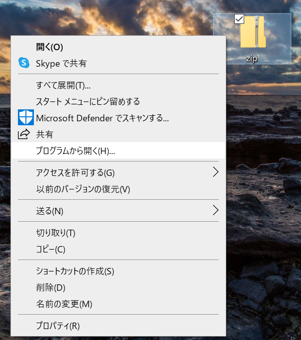Click the Microsoft Defender shield icon
The image size is (301, 340).
point(26,117)
